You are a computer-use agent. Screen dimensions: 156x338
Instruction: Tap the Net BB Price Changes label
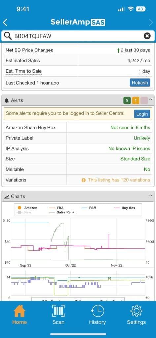point(29,50)
